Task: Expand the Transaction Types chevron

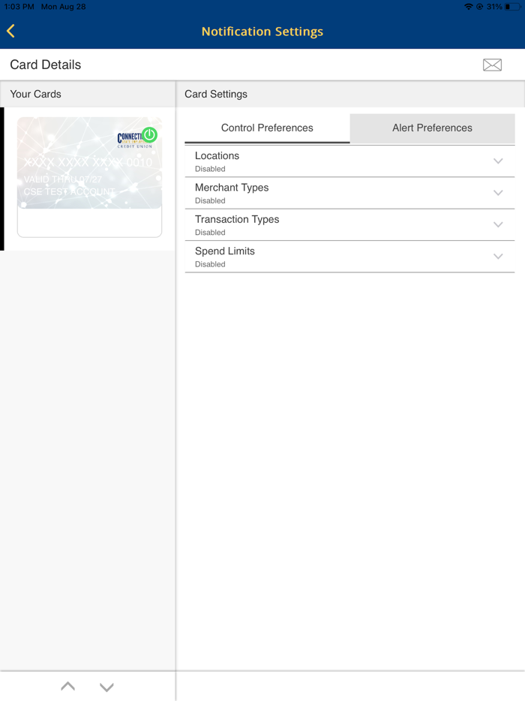Action: pyautogui.click(x=498, y=224)
